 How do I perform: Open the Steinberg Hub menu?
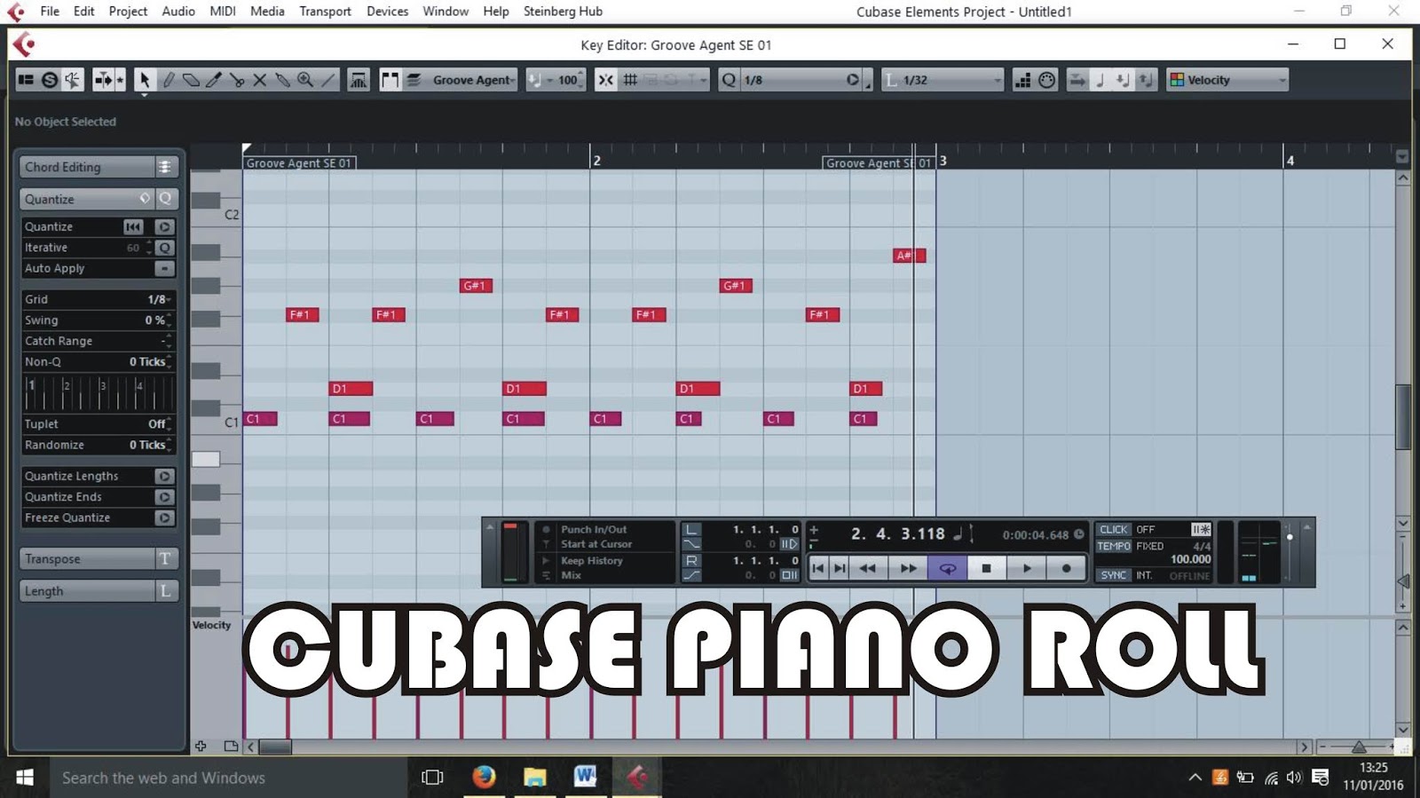coord(563,12)
